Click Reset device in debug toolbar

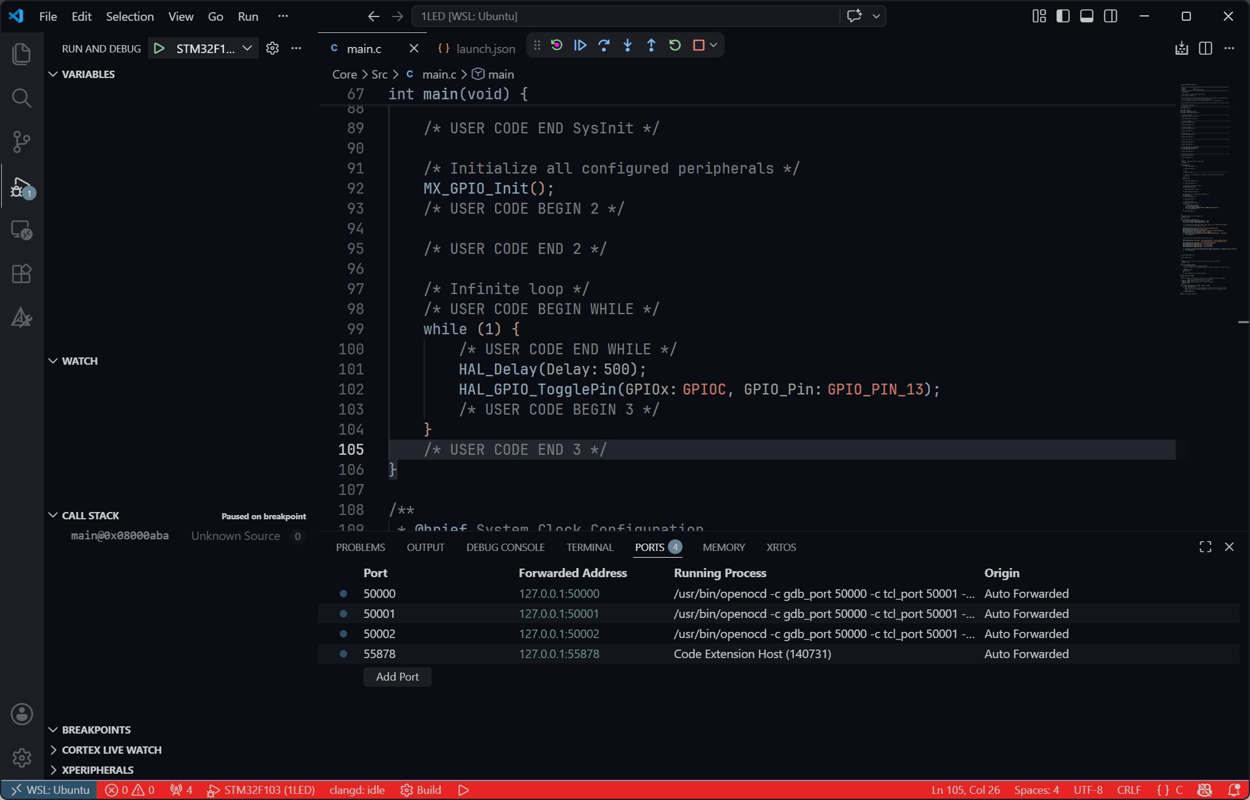(556, 45)
